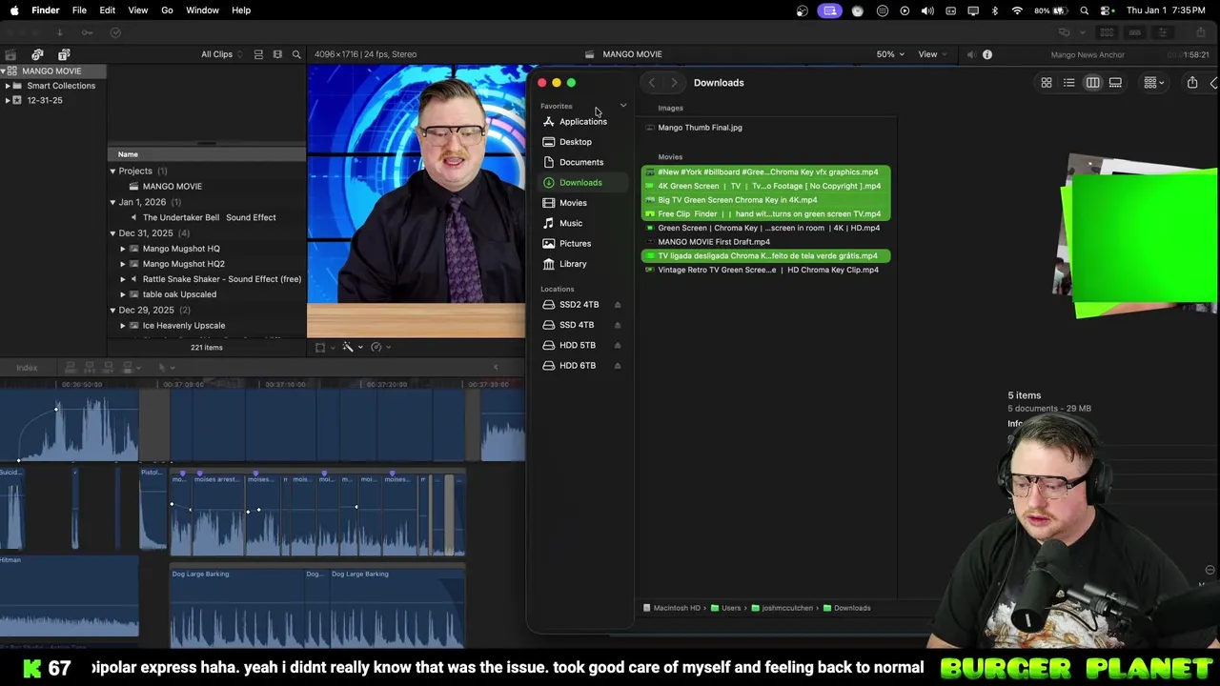Switch Finder to icon view
Image resolution: width=1220 pixels, height=686 pixels.
coord(1047,83)
